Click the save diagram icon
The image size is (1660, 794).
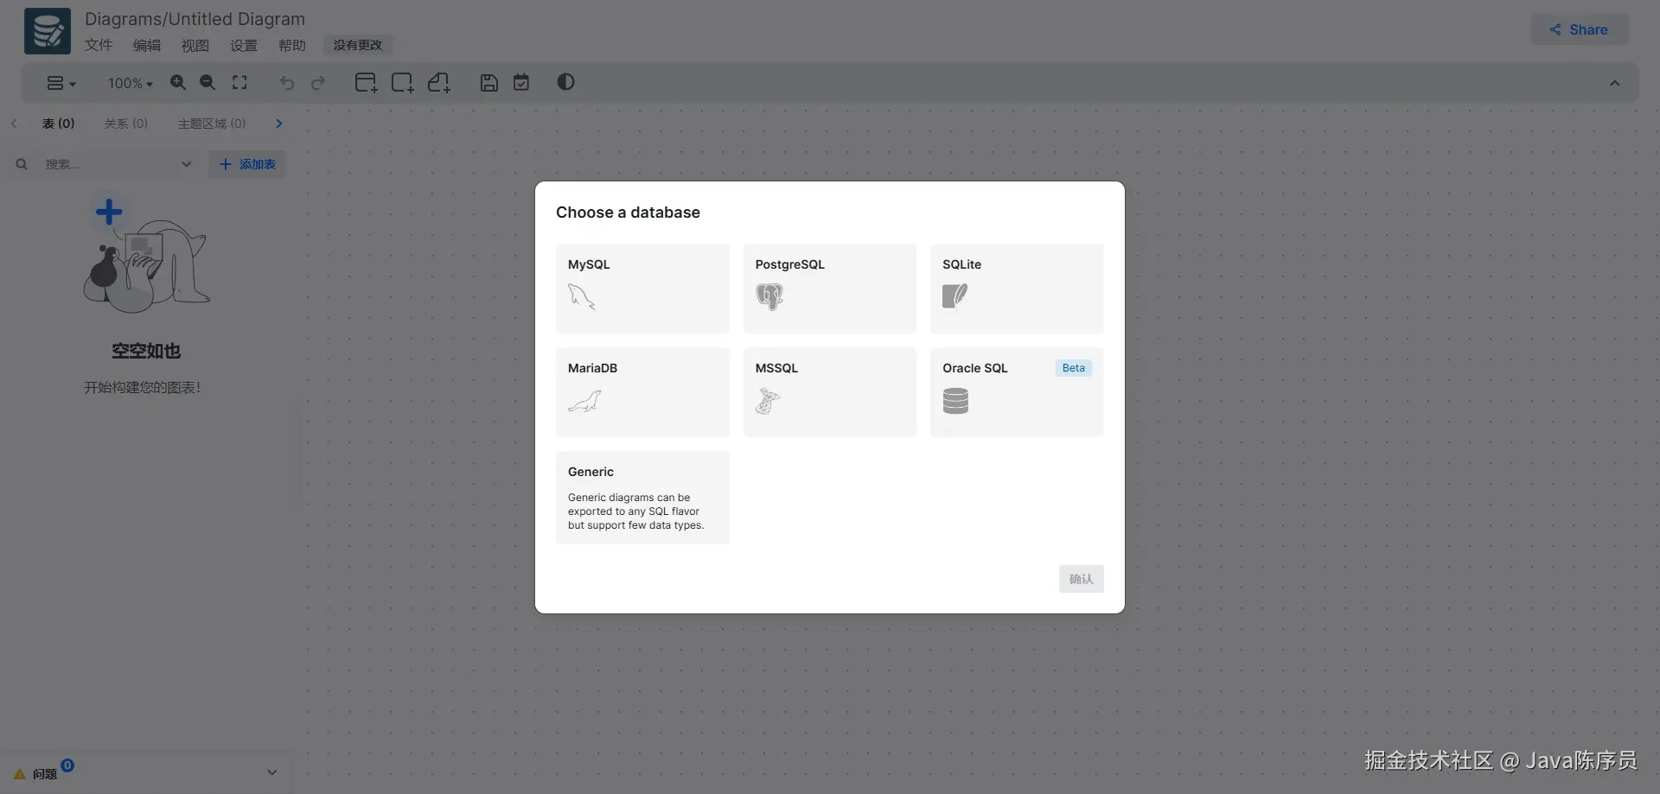pyautogui.click(x=489, y=82)
